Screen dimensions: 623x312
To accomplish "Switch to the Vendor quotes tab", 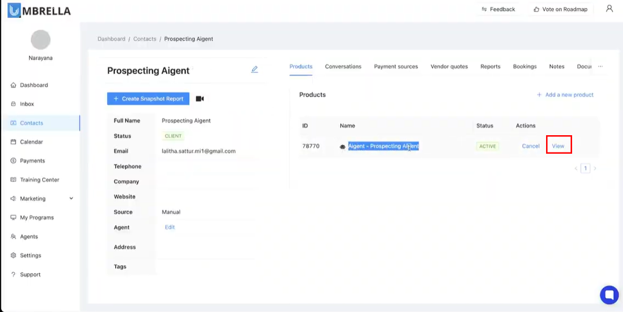I will [449, 66].
